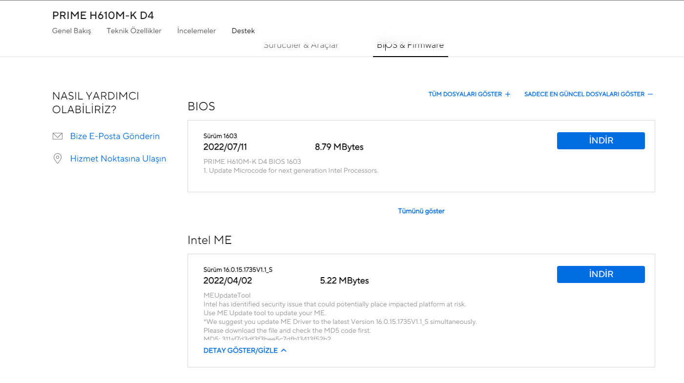Click the minus icon next to Sadece En Güncel
This screenshot has width=684, height=383.
pyautogui.click(x=650, y=94)
